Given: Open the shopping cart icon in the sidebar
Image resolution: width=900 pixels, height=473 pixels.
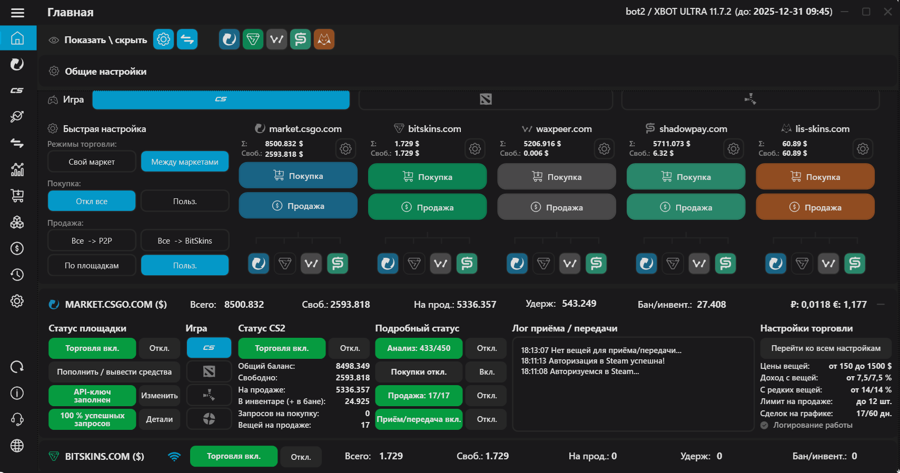Looking at the screenshot, I should [x=17, y=196].
